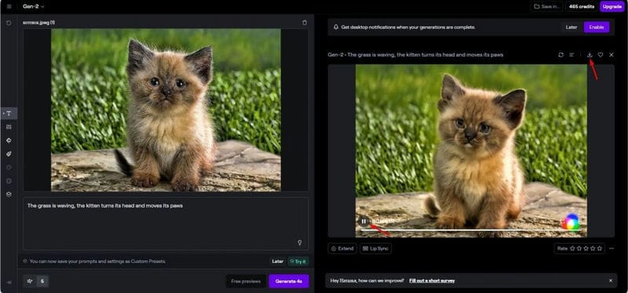The image size is (628, 293).
Task: Dismiss the notifications prompt with Later
Action: coord(571,27)
